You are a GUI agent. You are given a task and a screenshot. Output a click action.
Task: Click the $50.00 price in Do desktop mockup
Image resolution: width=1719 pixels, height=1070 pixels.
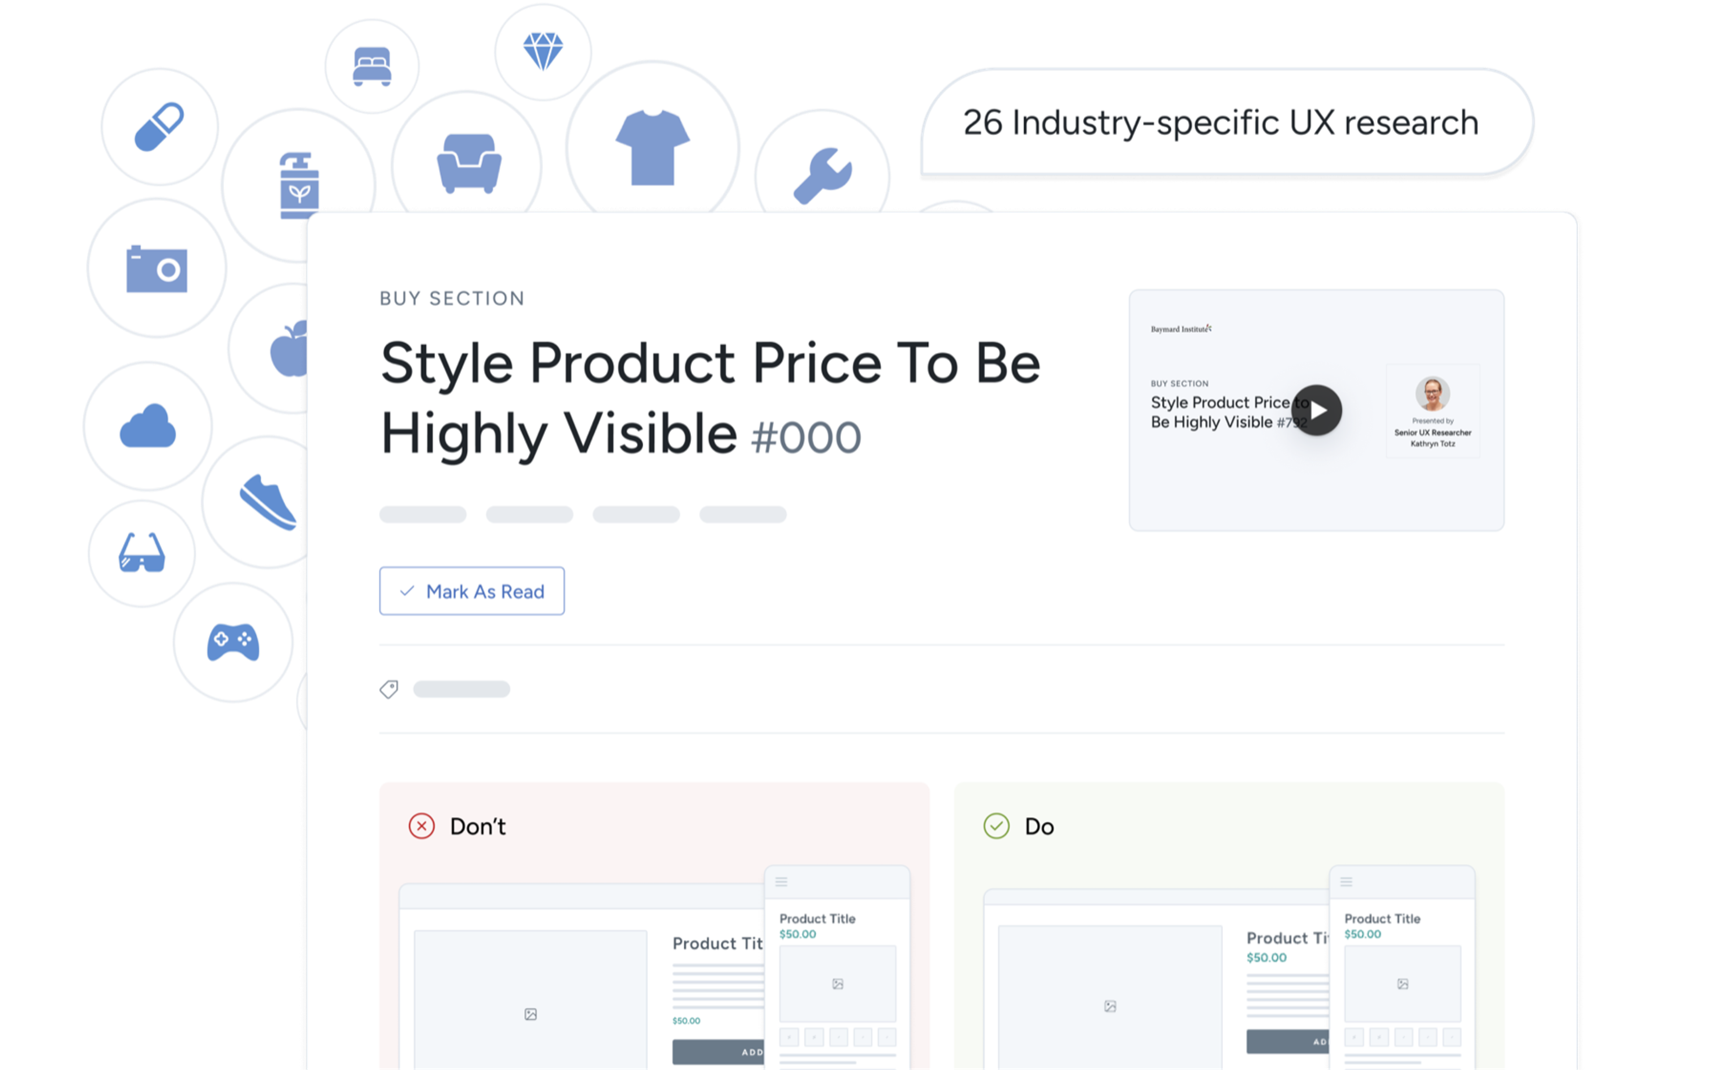(1266, 958)
